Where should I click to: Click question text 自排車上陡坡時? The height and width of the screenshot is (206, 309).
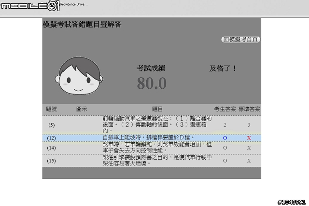pos(148,137)
